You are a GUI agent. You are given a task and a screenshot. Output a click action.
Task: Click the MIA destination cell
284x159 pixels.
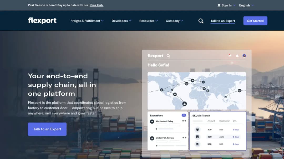point(221,144)
